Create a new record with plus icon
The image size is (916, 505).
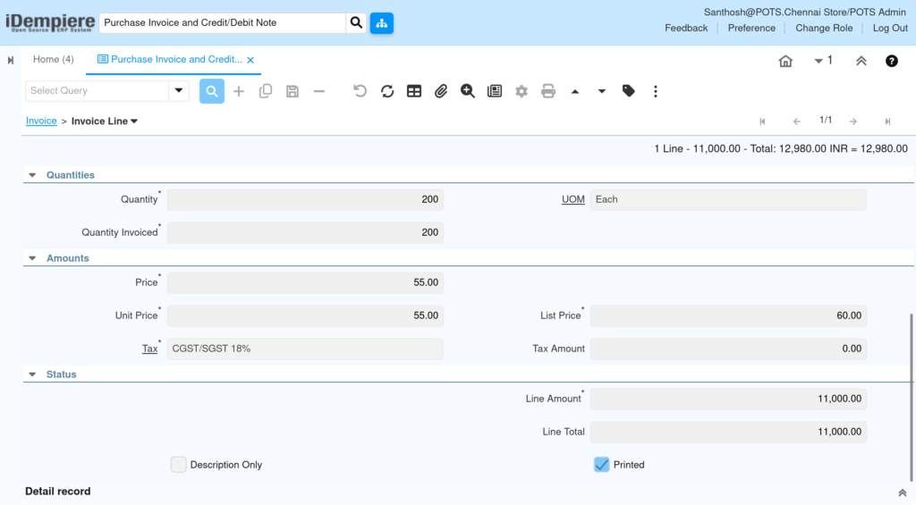pos(238,91)
